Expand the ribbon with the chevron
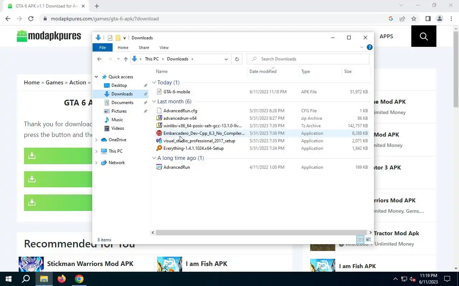The image size is (459, 286). tap(362, 47)
